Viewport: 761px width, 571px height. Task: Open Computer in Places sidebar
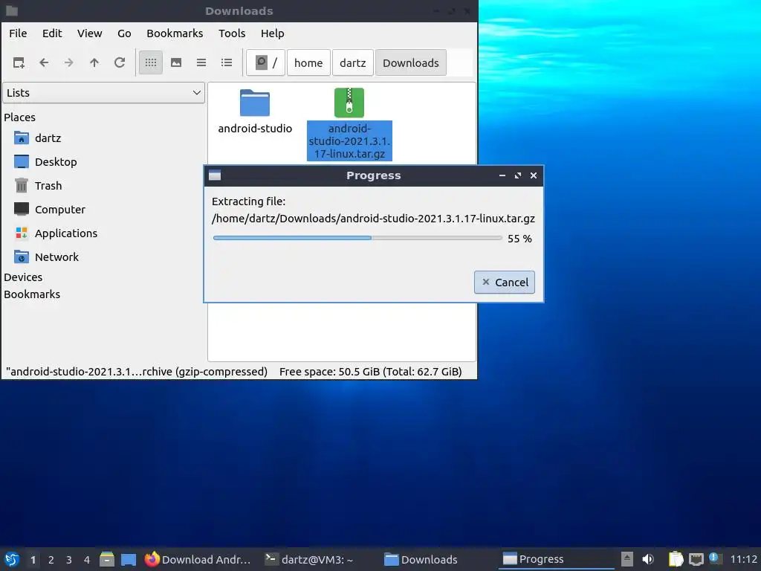[59, 210]
